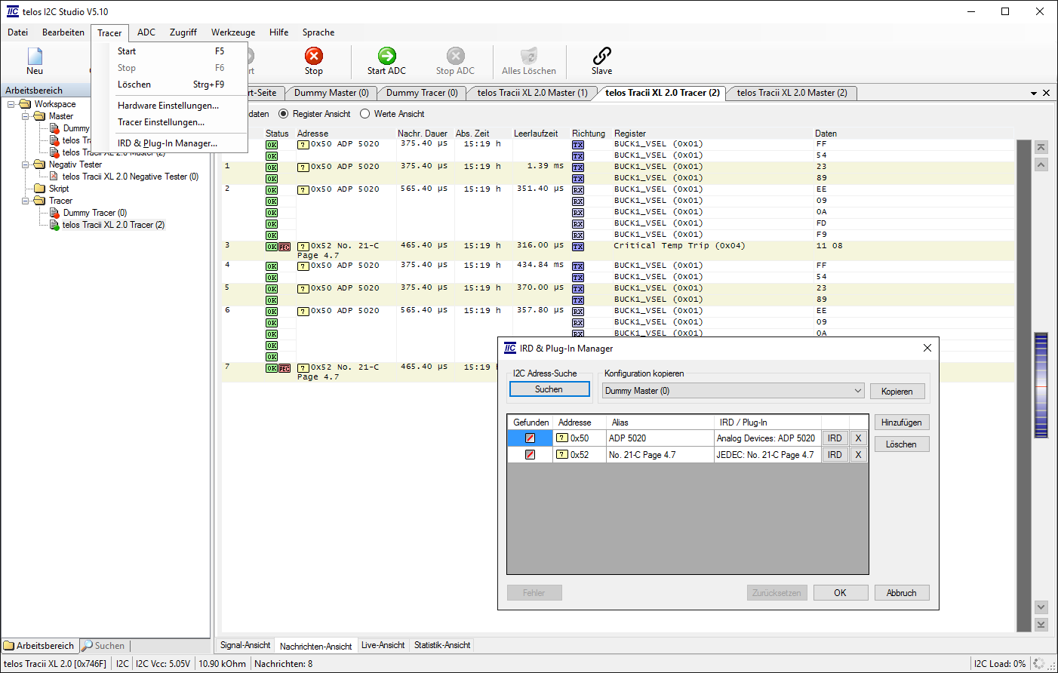Open the Konfiguration kopieren dropdown
The image size is (1058, 673).
tap(857, 391)
